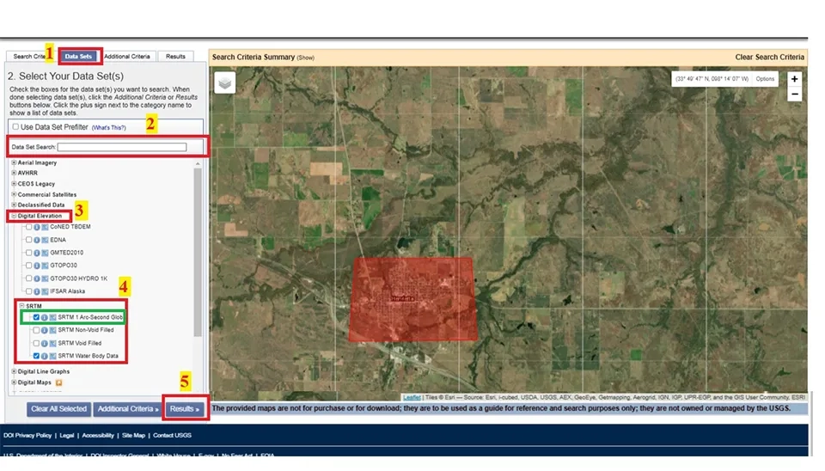Show coverage map icon for SRTM Void Filled
825x471 pixels.
coord(53,344)
